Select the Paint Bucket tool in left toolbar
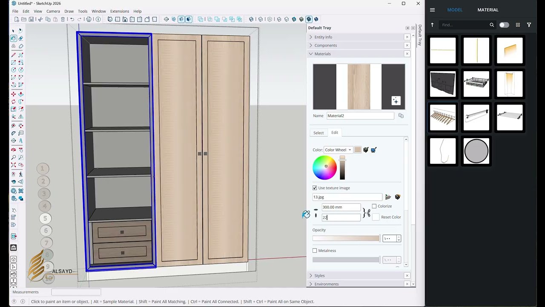This screenshot has height=307, width=545. click(14, 38)
